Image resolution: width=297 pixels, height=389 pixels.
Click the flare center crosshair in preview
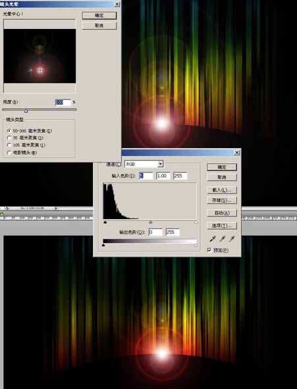(x=40, y=71)
